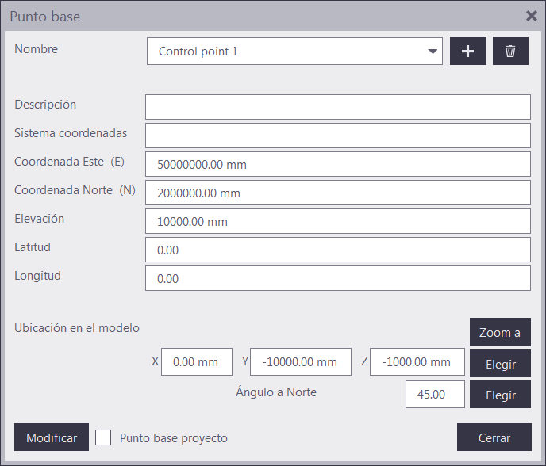The height and width of the screenshot is (466, 546).
Task: Select the Coordenada Este input field
Action: (x=337, y=164)
